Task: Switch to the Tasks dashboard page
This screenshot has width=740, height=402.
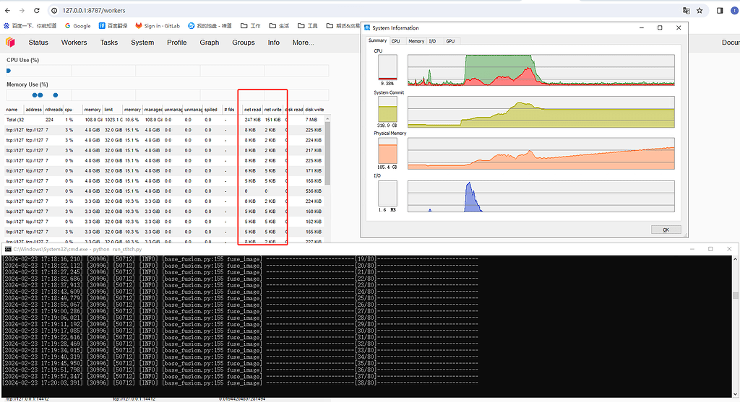Action: [109, 43]
